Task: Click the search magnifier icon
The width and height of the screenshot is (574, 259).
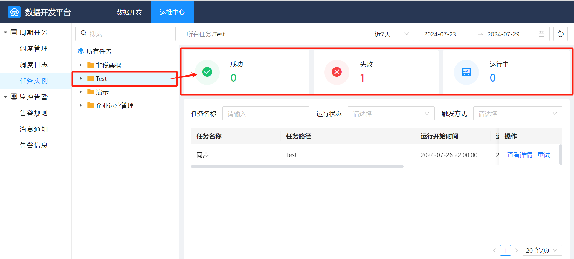Action: pos(84,33)
